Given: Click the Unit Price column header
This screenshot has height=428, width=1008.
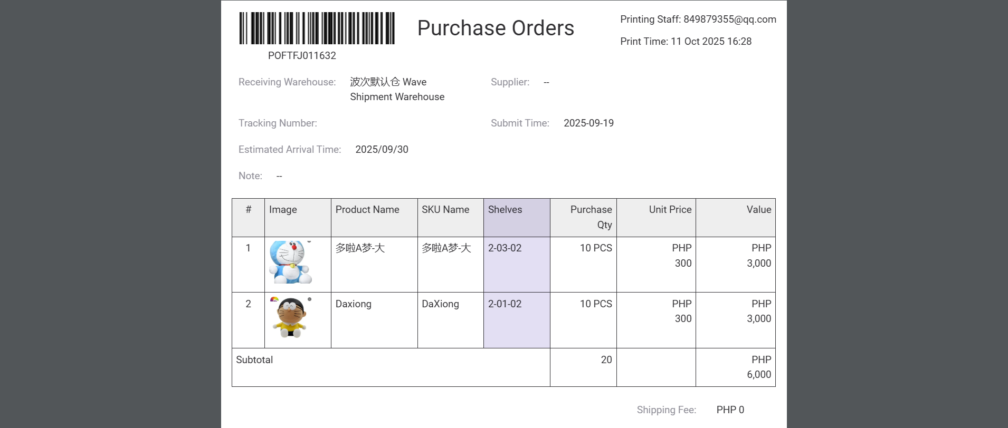Looking at the screenshot, I should point(670,210).
